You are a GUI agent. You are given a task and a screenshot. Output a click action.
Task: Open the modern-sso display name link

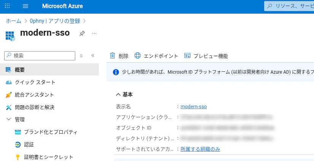click(x=193, y=107)
